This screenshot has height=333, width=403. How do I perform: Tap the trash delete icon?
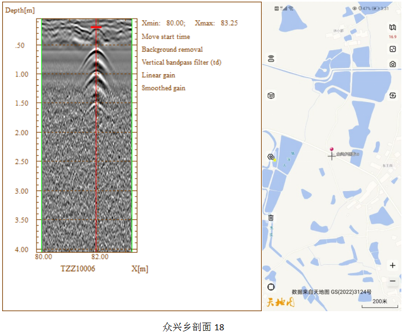coord(270,218)
